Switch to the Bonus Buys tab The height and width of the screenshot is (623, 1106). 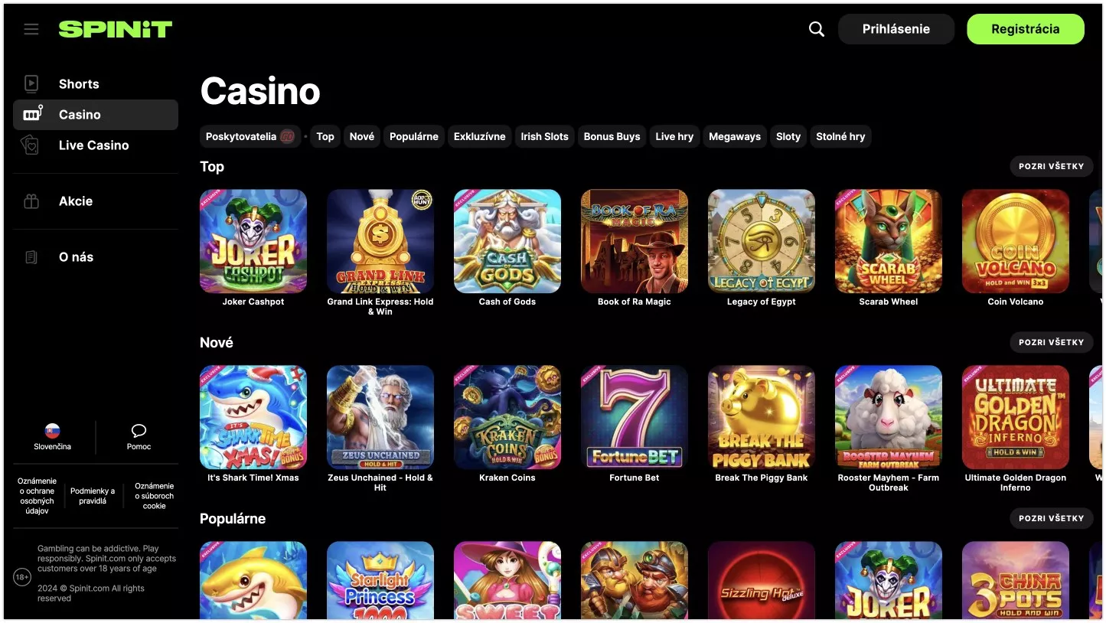click(612, 136)
